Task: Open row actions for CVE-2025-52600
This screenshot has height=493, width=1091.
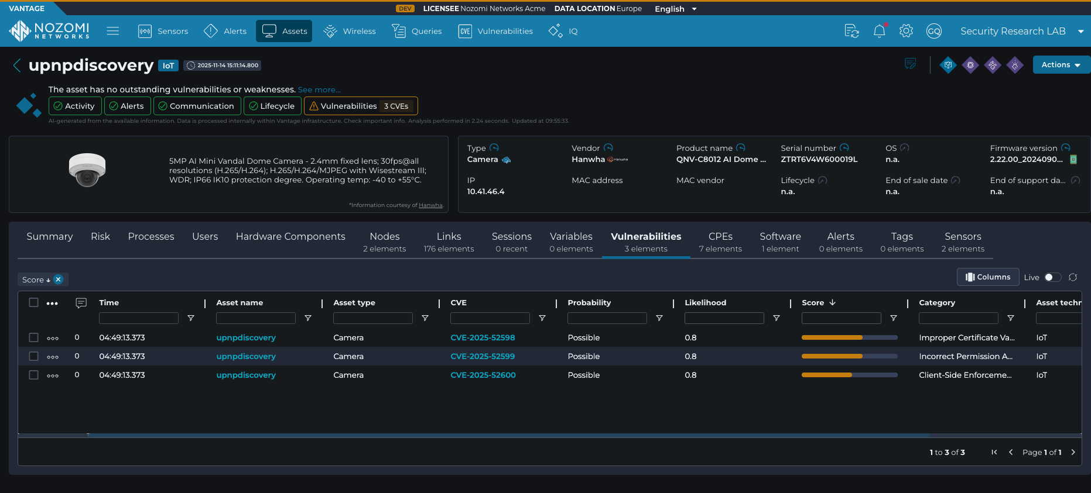Action: click(x=53, y=375)
